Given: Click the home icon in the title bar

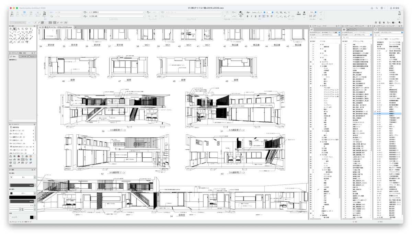Looking at the screenshot, I should pos(372,8).
